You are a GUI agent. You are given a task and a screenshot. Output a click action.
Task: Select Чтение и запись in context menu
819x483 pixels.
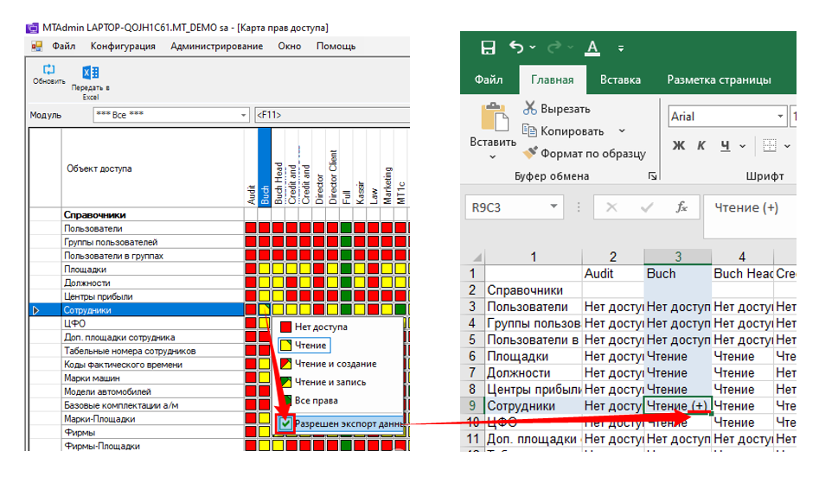[x=330, y=382]
